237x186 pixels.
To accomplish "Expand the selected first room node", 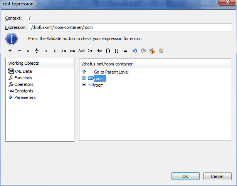I will tap(84, 78).
